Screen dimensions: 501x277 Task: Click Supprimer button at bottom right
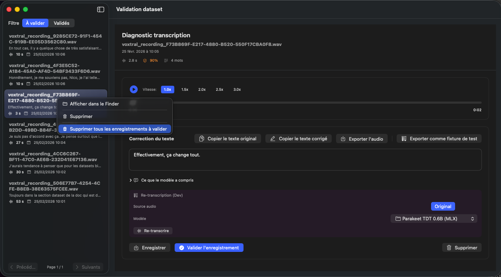[x=462, y=248]
